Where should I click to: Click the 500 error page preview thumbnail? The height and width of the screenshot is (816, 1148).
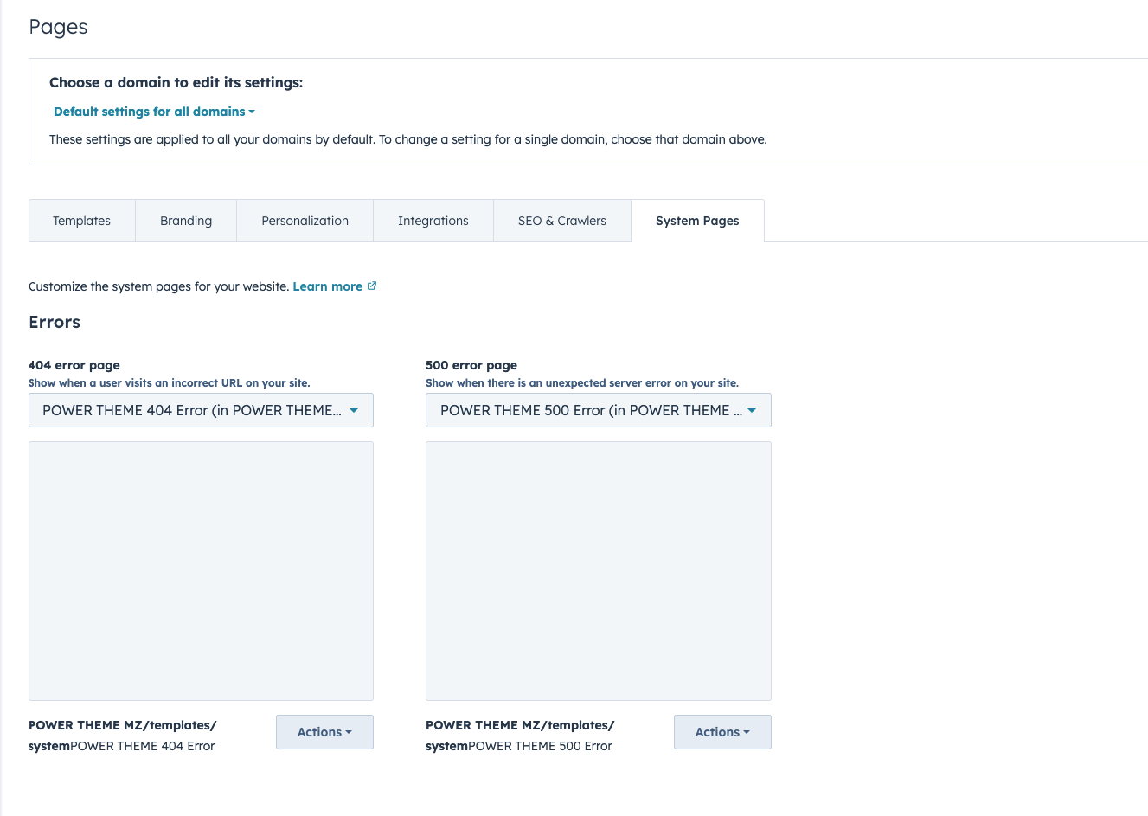click(x=599, y=571)
